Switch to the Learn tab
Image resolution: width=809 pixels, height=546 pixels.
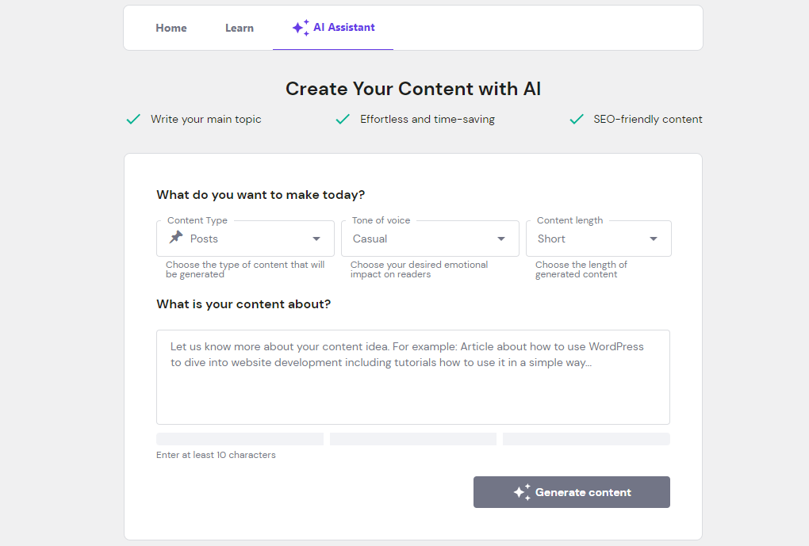click(x=240, y=28)
